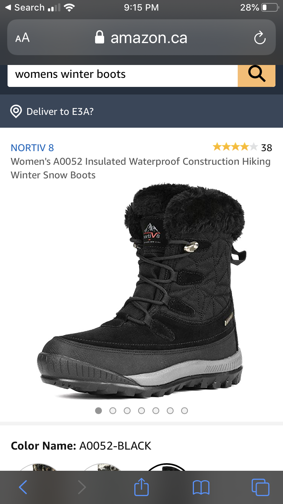283x504 pixels.
Task: Open the Safari share sheet icon
Action: (141, 487)
